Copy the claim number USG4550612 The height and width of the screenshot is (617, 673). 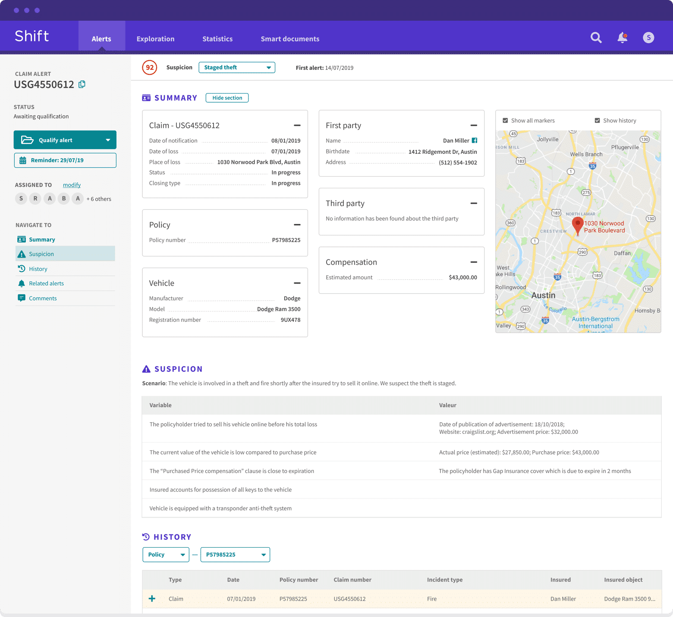[82, 84]
